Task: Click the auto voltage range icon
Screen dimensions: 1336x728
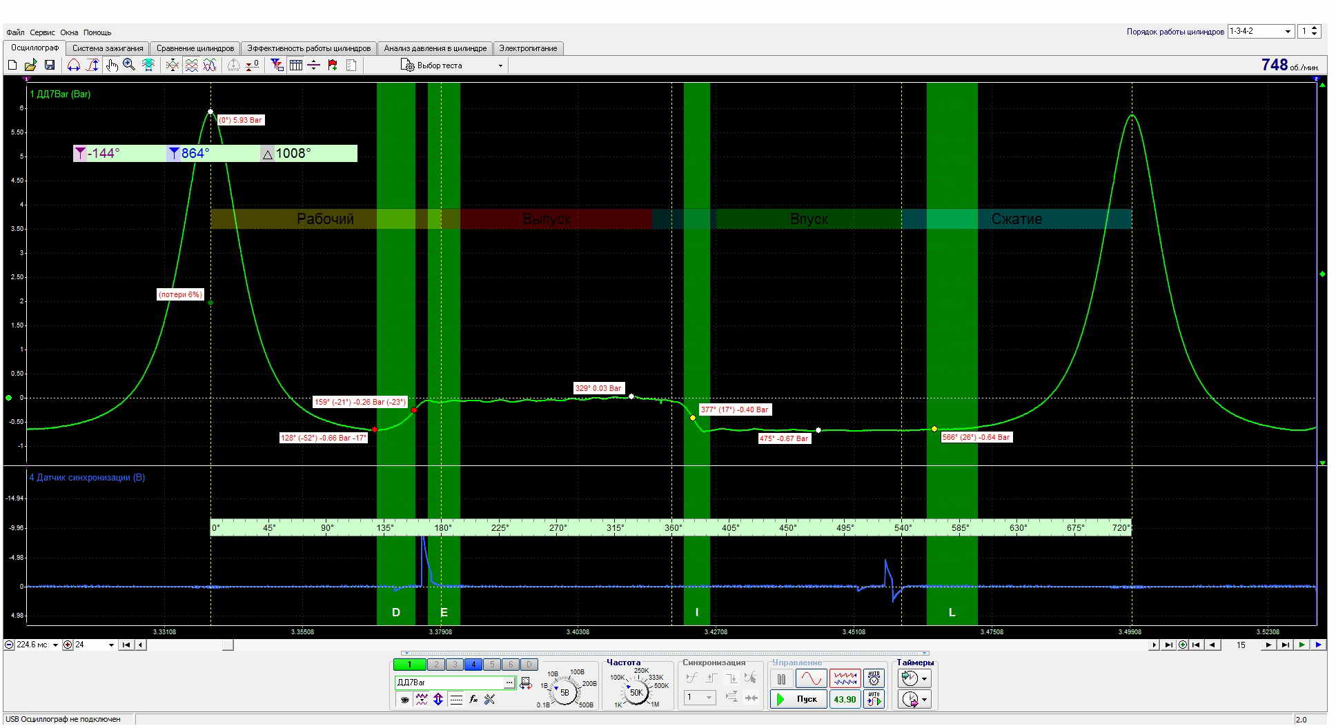Action: pos(874,678)
